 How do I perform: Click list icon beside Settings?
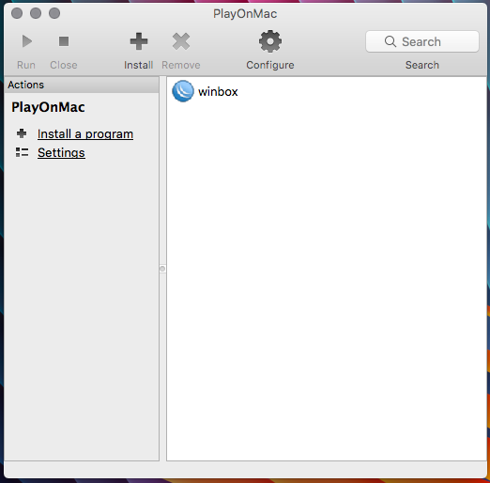22,152
